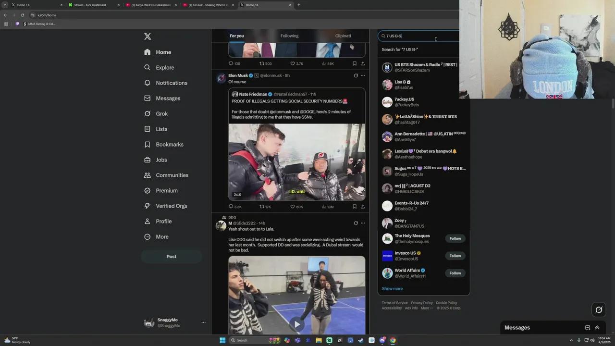
Task: Open a new browser tab
Action: click(x=299, y=5)
